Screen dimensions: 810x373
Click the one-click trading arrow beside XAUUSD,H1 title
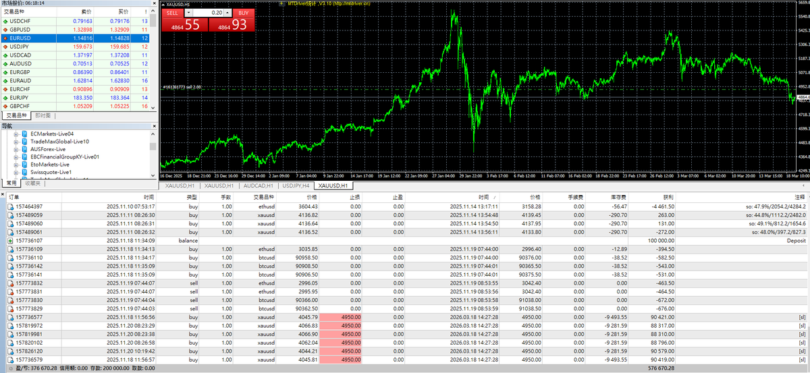point(163,3)
